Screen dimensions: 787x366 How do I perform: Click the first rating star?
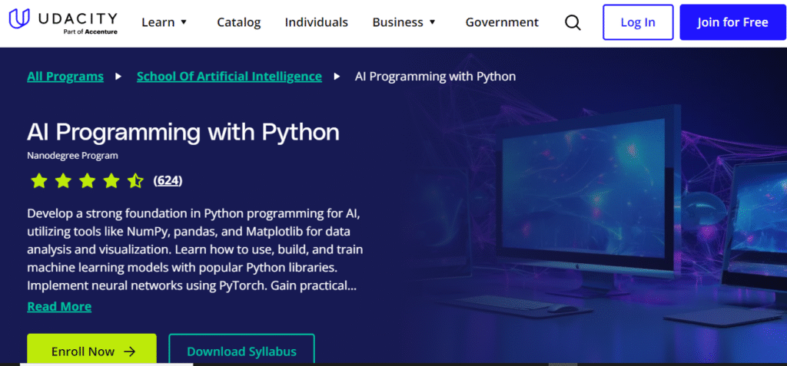point(38,180)
